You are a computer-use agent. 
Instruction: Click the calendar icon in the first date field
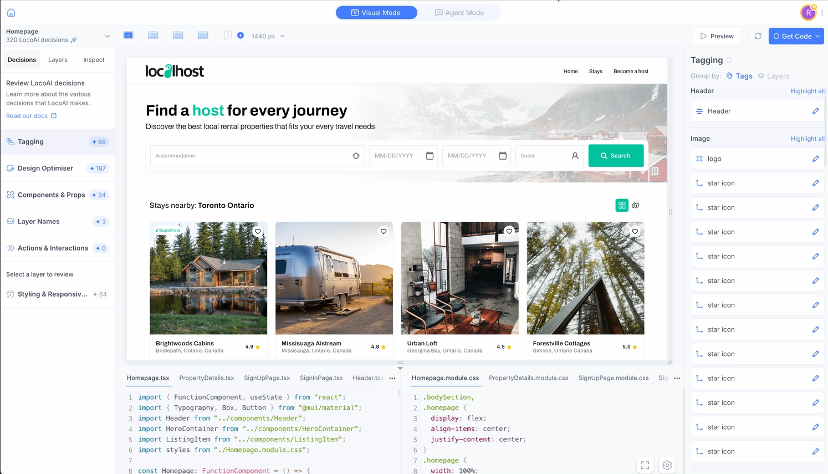tap(430, 156)
